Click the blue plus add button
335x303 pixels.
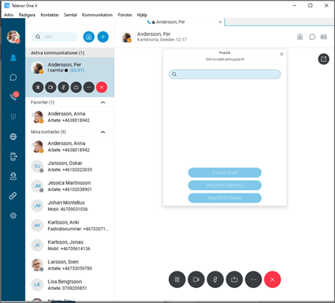pyautogui.click(x=103, y=37)
